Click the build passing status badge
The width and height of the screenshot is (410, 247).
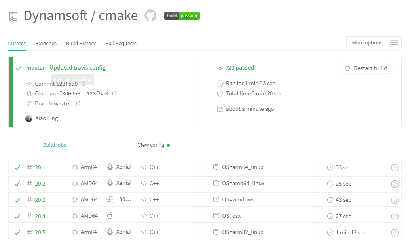point(182,16)
